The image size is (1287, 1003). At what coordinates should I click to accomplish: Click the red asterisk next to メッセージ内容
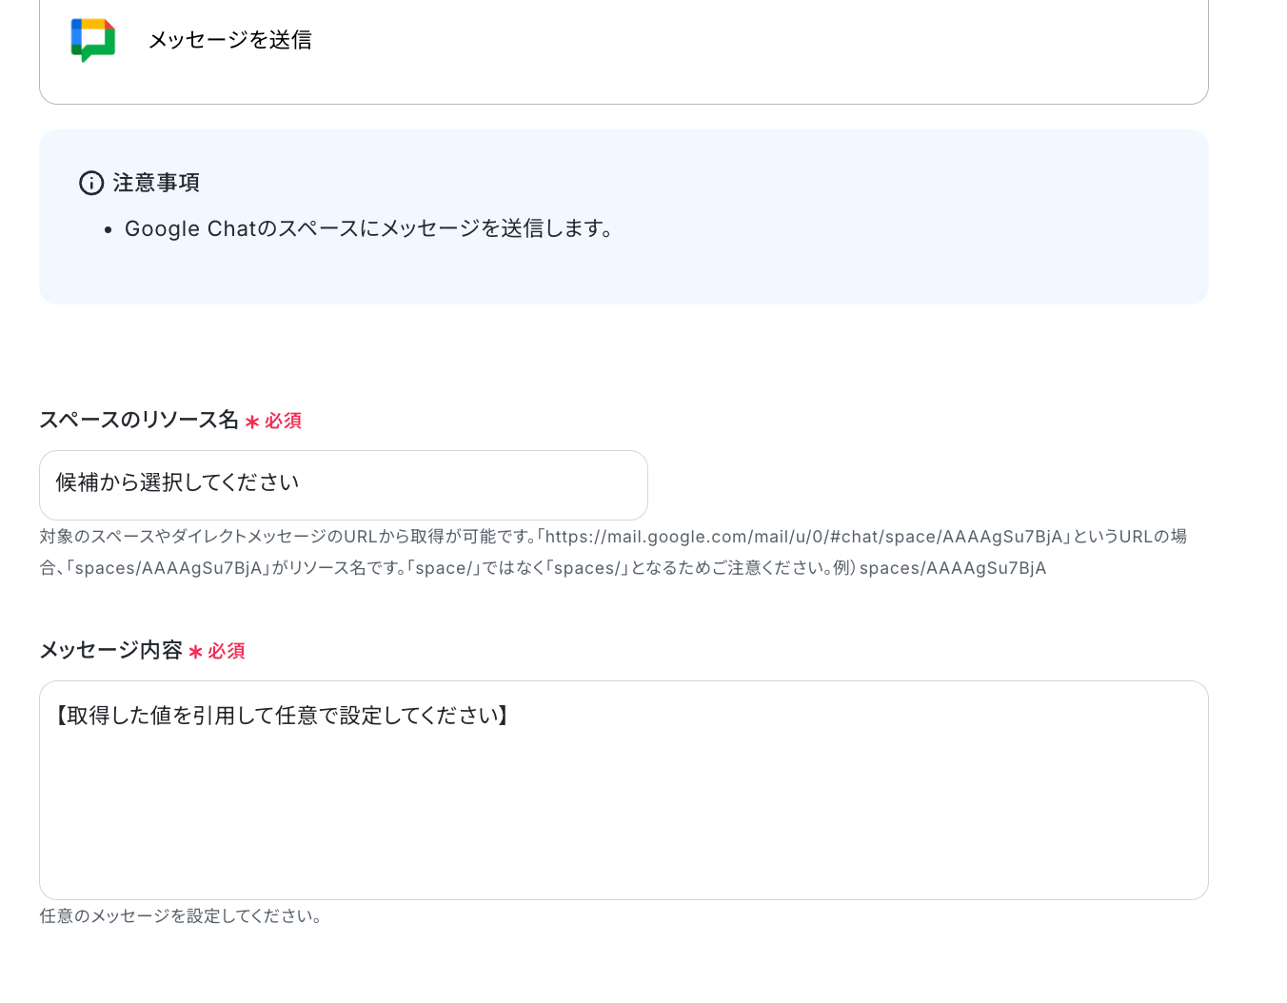click(x=195, y=652)
